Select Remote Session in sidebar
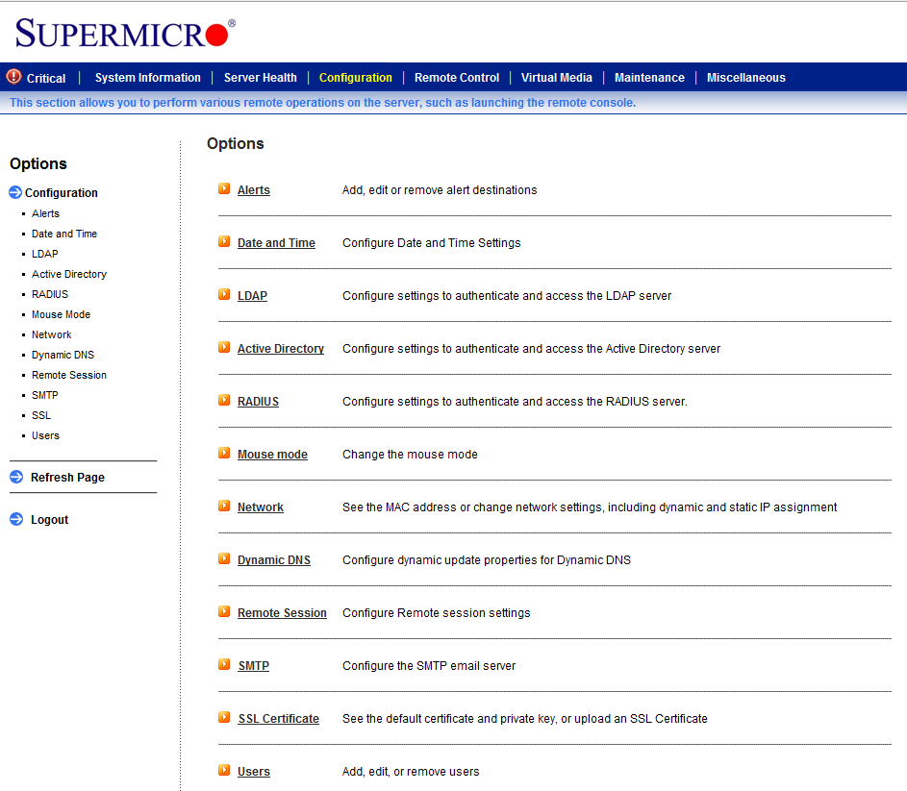Viewport: 907px width, 791px height. tap(69, 375)
